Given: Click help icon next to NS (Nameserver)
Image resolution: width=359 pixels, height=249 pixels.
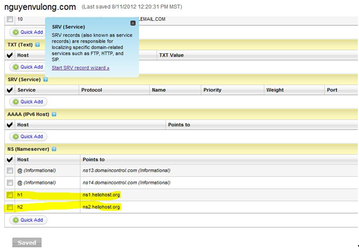Looking at the screenshot, I should click(x=54, y=149).
